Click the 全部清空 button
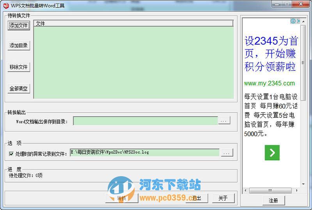This screenshot has height=210, width=312. (x=19, y=88)
